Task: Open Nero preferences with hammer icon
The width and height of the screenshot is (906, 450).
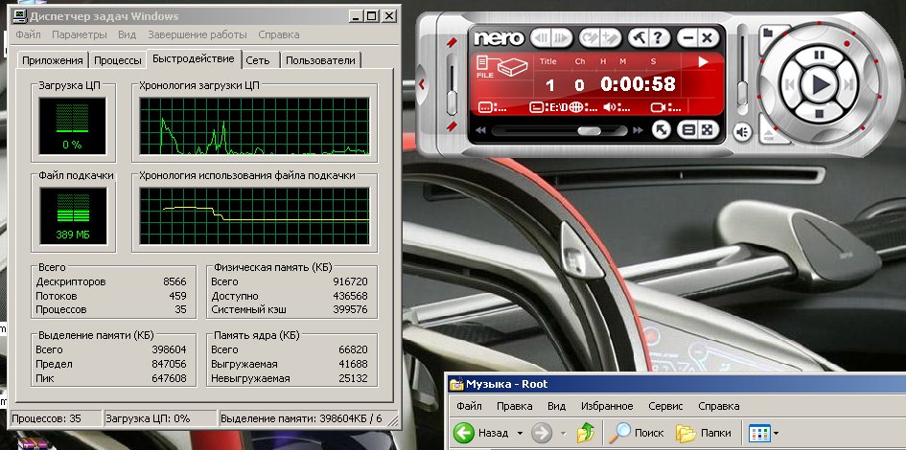Action: pos(639,37)
